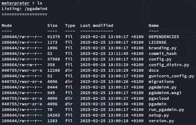Click the docs directory name

[x=154, y=70]
